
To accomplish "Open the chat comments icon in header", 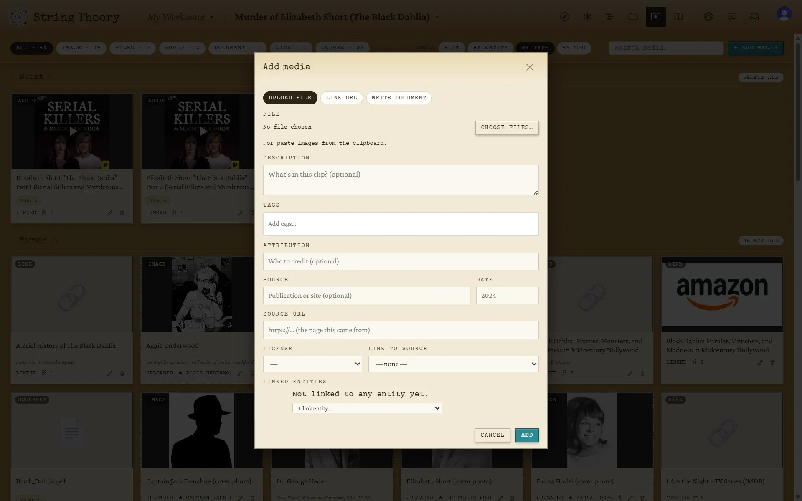I will [732, 17].
